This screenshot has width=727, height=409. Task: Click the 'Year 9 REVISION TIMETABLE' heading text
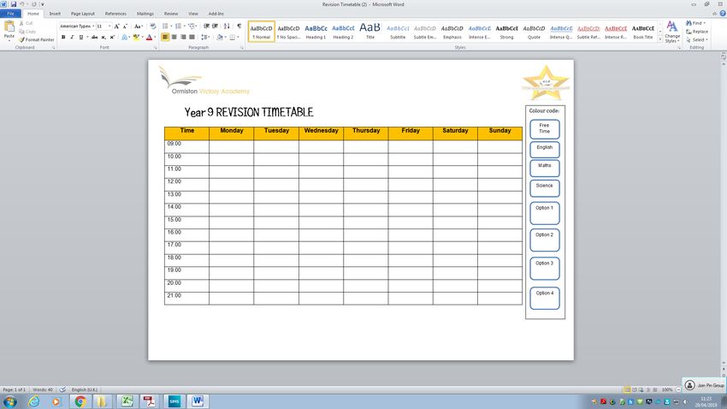[249, 112]
